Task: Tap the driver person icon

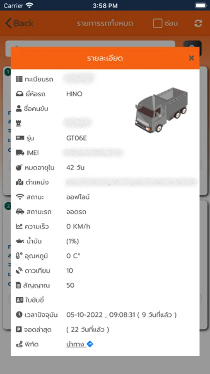Action: pos(19,108)
